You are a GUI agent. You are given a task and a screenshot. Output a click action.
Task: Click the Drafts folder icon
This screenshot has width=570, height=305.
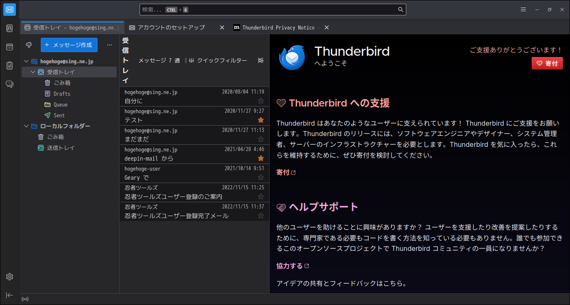(x=47, y=94)
